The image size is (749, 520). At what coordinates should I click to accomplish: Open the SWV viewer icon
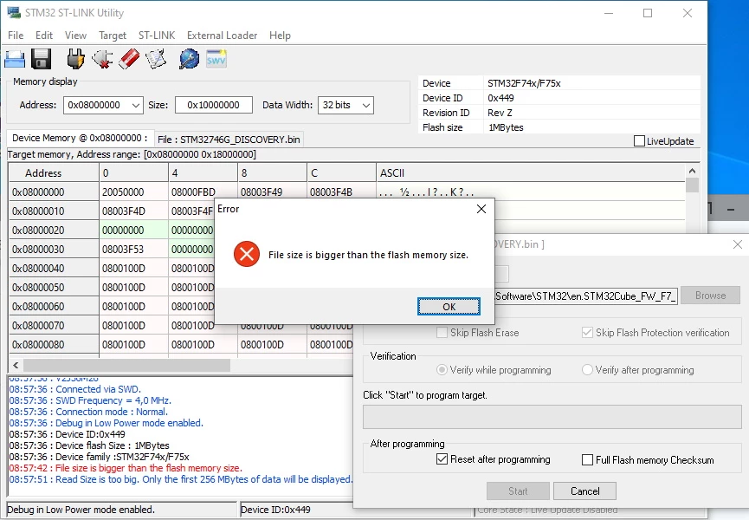coord(216,59)
